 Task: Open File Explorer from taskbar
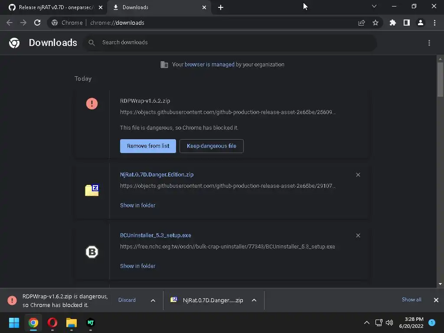click(72, 323)
